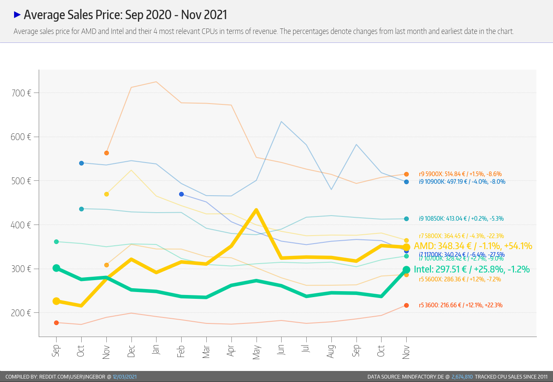Viewport: 553px width, 382px height.
Task: Click the Intel end marker at Nov 2021
Action: [406, 270]
